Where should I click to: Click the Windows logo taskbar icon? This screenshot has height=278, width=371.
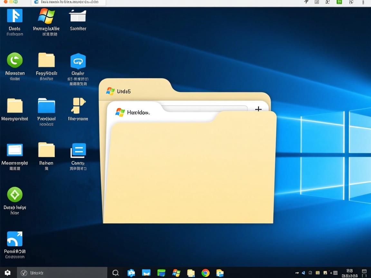[x=176, y=273]
